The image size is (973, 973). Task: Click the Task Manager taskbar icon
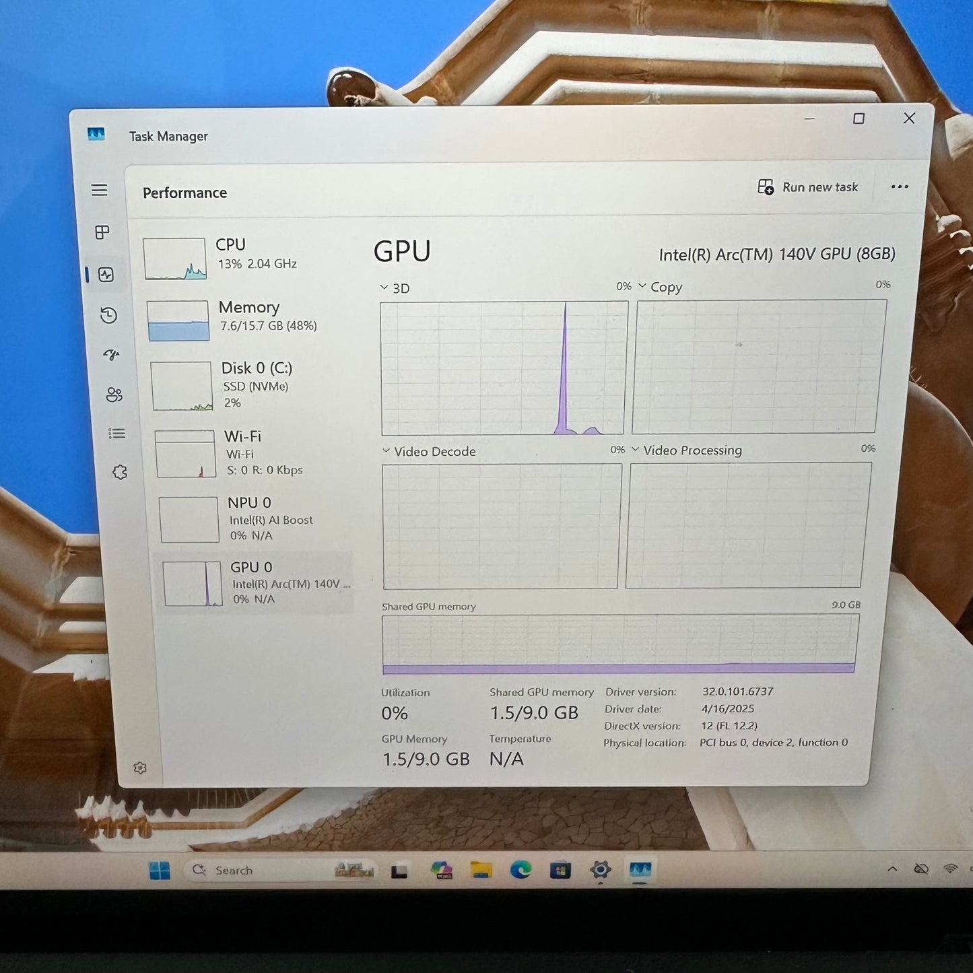(x=640, y=870)
